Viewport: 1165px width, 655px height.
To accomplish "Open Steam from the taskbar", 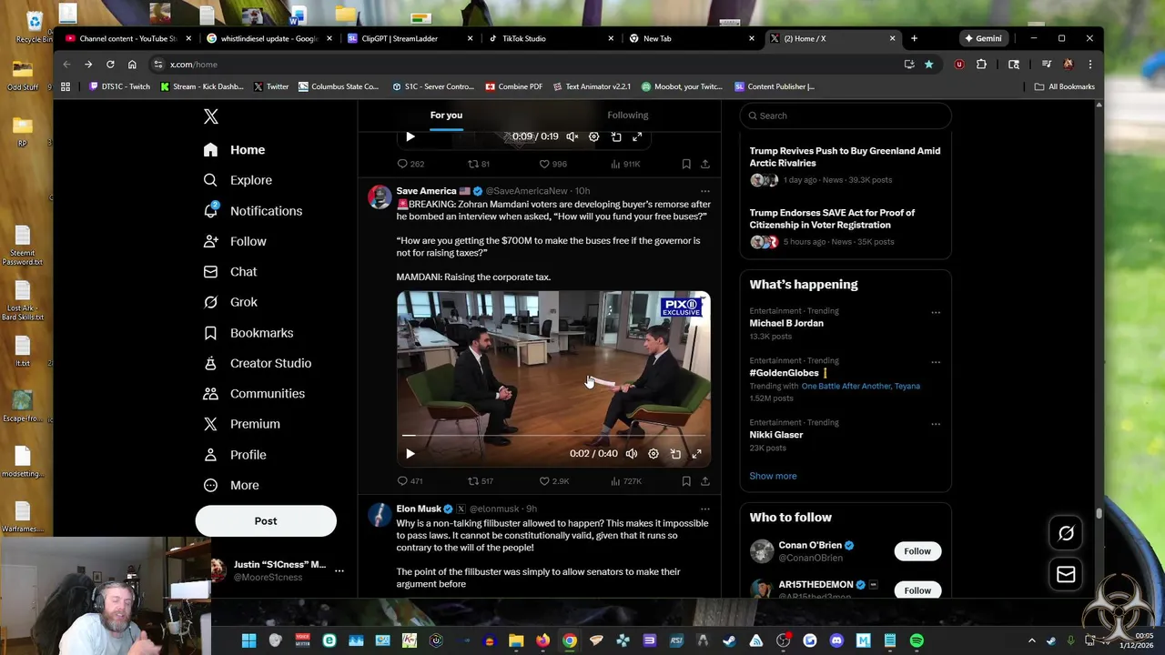I will tap(729, 640).
